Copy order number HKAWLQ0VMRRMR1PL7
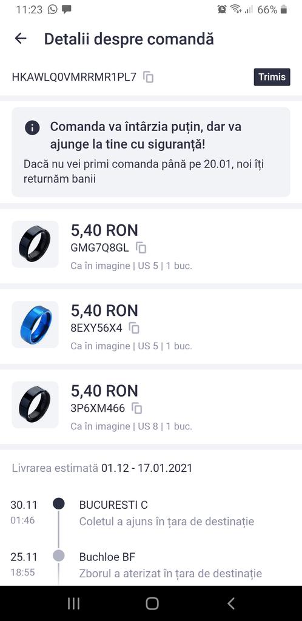Screen dimensions: 302x621 tap(149, 77)
